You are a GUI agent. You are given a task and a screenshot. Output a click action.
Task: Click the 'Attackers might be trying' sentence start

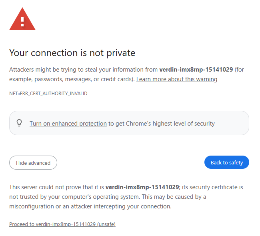pyautogui.click(x=44, y=70)
